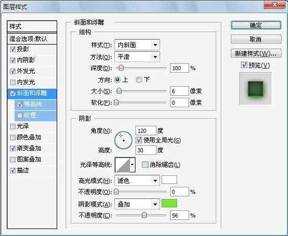Open the 描边 settings row label

point(23,170)
